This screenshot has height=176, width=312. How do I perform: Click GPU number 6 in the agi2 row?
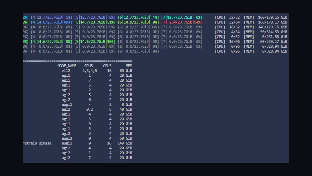point(90,100)
